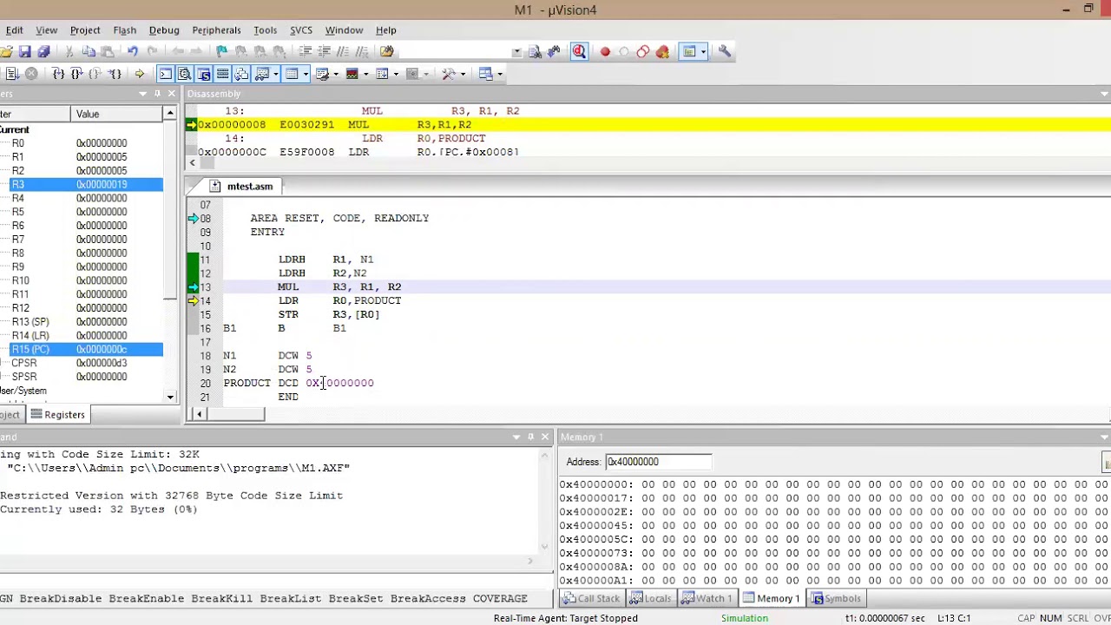
Task: Open the Trace Windows dropdown arrow
Action: (x=396, y=74)
